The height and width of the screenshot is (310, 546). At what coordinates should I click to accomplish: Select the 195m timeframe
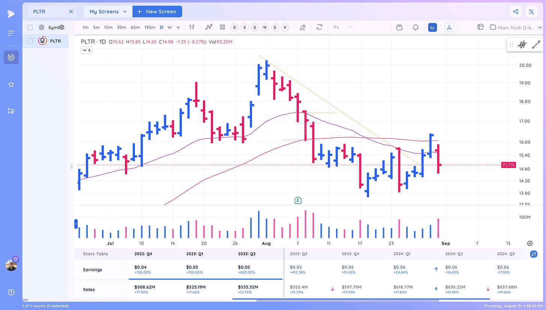(150, 27)
